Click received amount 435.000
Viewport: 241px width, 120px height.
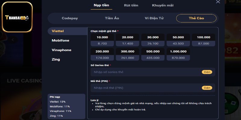tap(153, 58)
